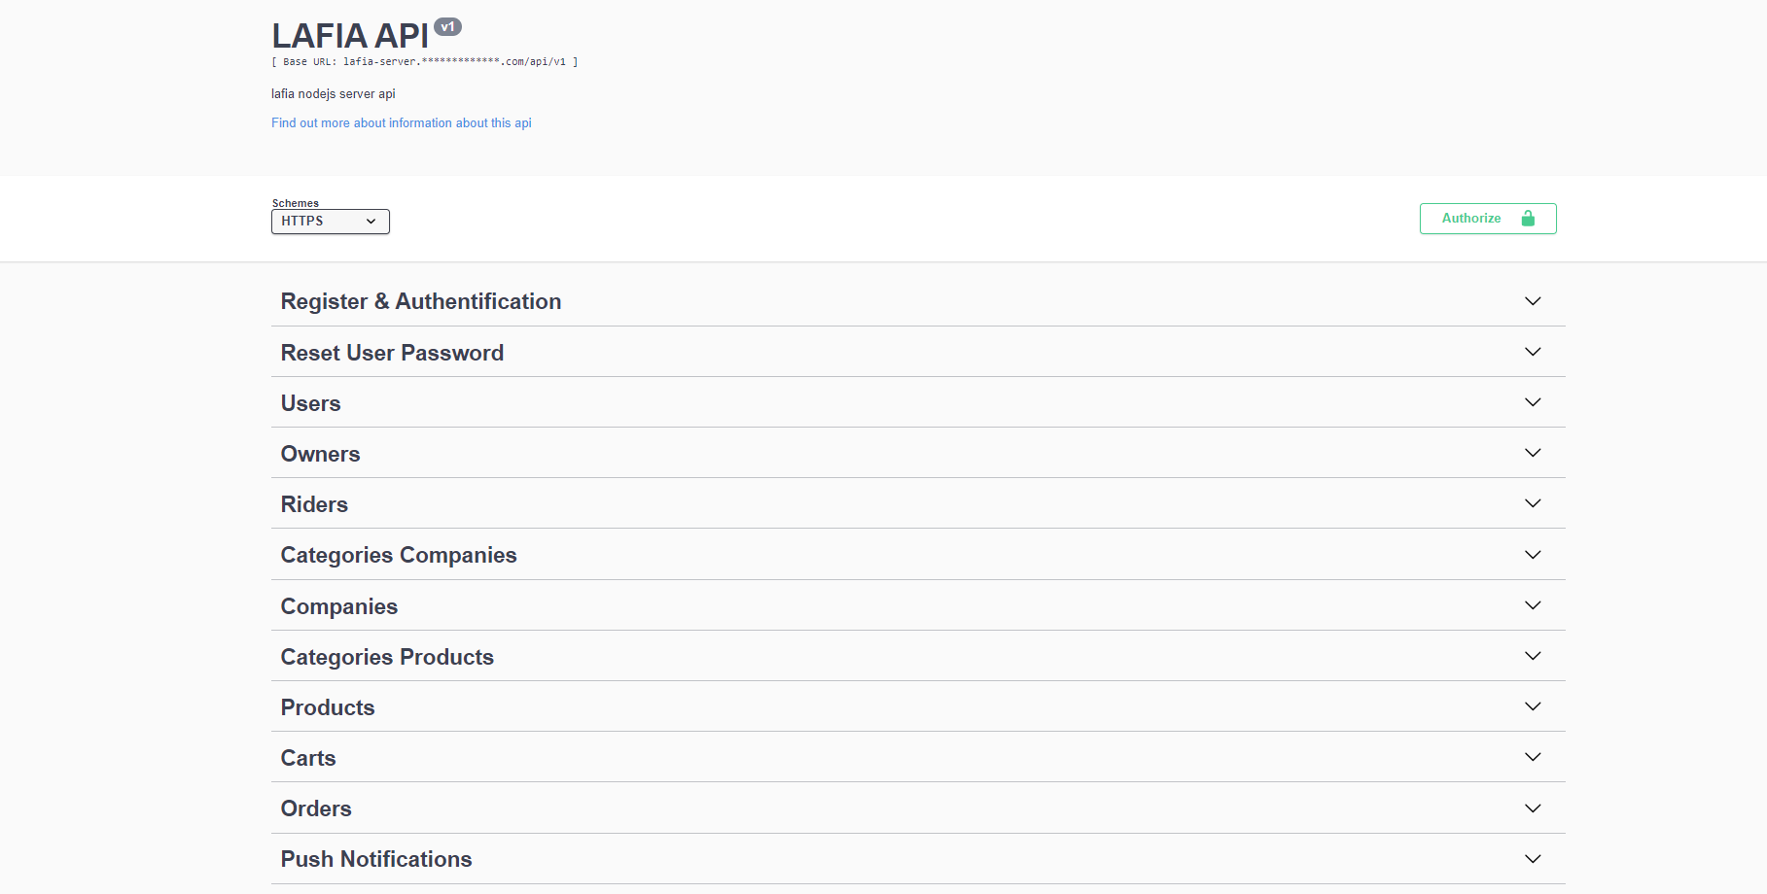Click the Push Notifications chevron arrow
This screenshot has width=1767, height=894.
click(1533, 859)
